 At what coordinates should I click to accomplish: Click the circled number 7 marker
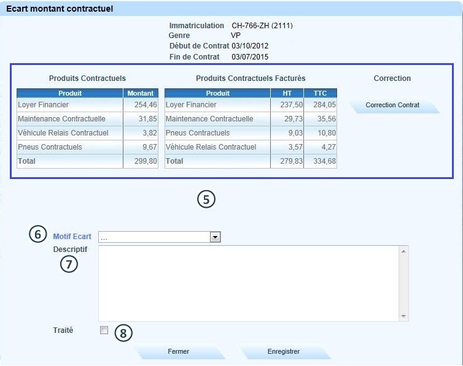point(69,264)
